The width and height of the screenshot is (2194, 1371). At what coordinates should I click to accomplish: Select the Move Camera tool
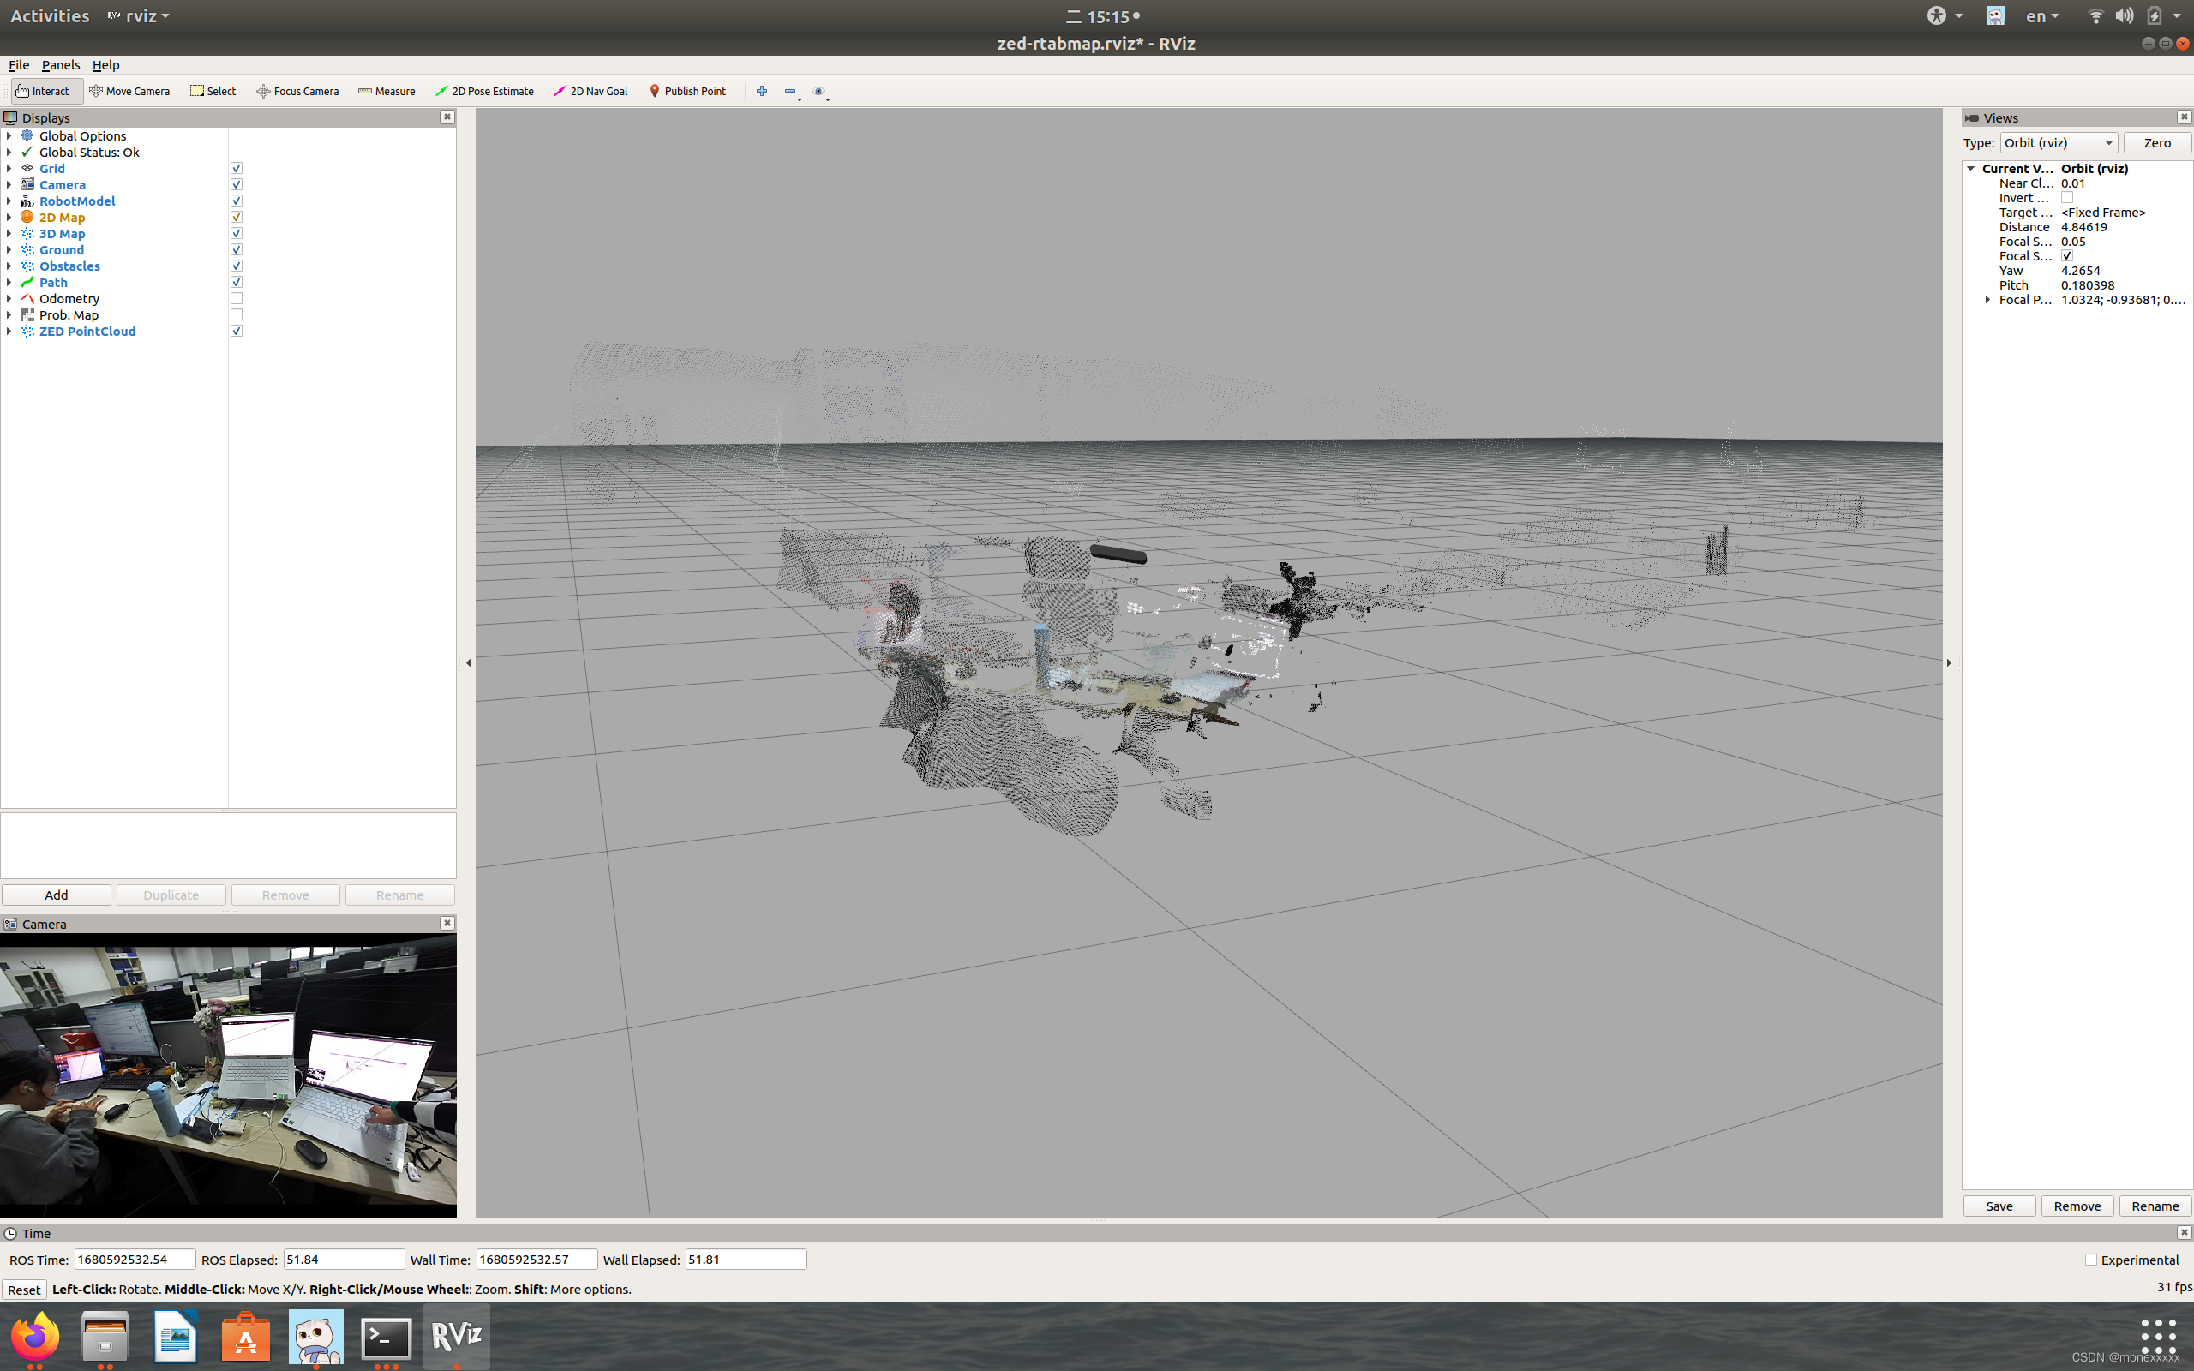click(x=129, y=91)
